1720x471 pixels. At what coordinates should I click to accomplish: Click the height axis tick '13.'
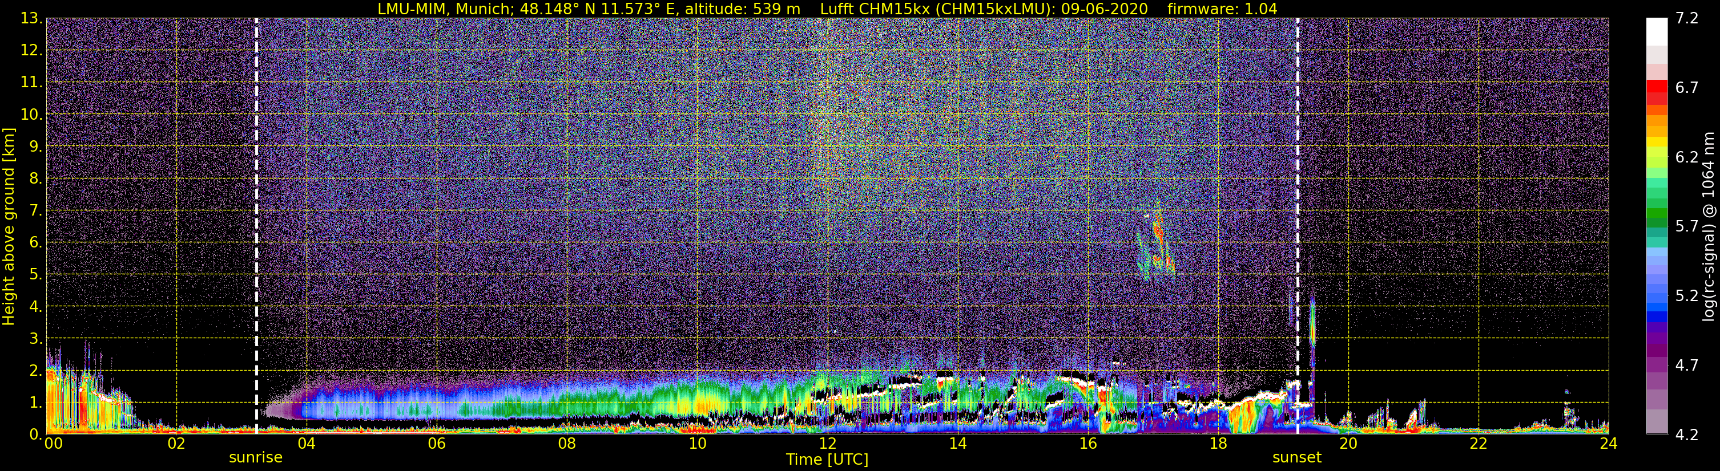[31, 19]
